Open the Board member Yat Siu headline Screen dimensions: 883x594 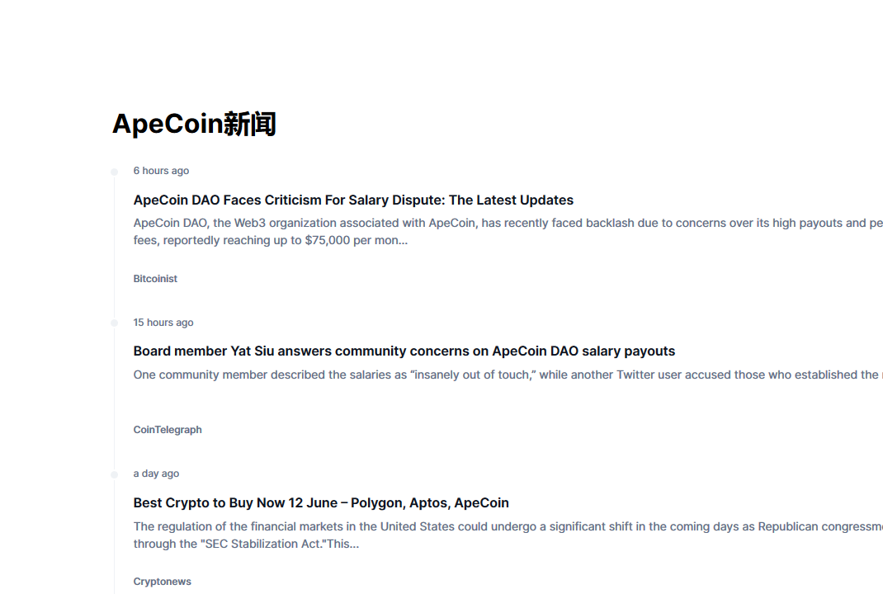click(x=404, y=351)
